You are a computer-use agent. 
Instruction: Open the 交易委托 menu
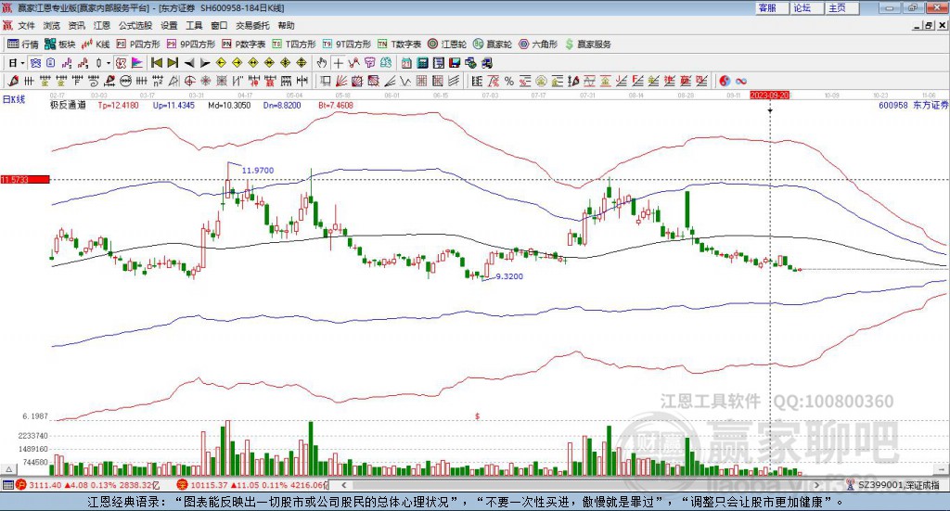[x=252, y=25]
